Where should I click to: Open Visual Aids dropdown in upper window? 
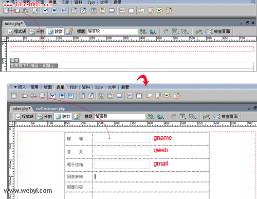click(x=185, y=31)
